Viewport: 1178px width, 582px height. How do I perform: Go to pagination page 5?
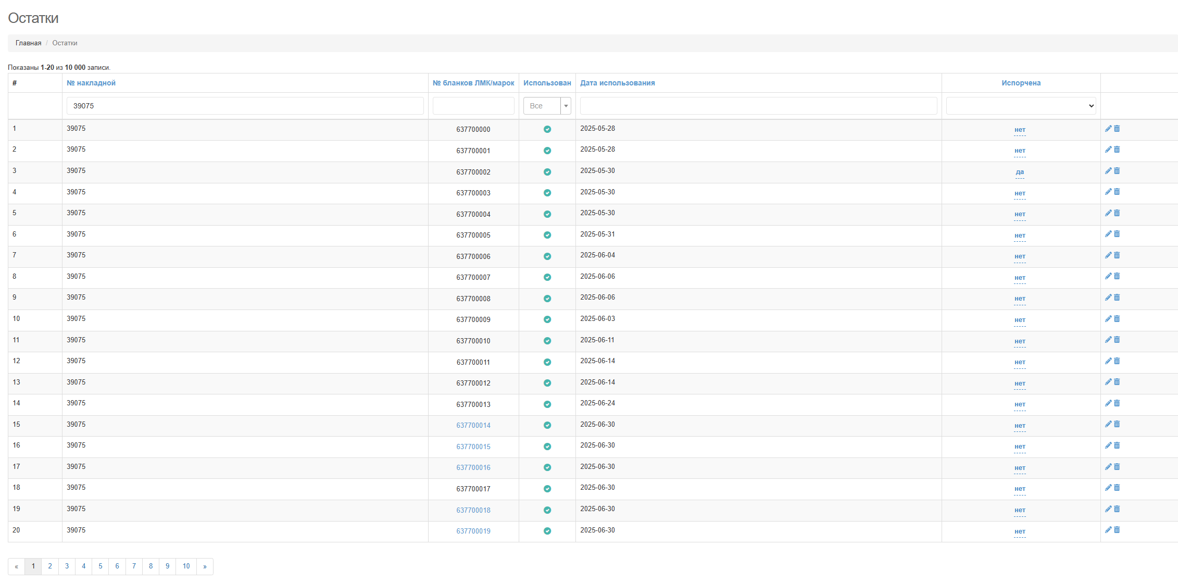click(101, 566)
